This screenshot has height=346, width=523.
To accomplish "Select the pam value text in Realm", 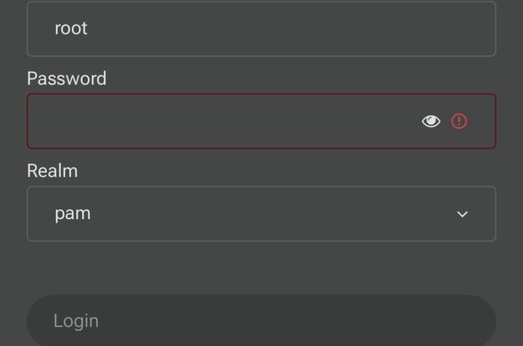I will pyautogui.click(x=72, y=214).
